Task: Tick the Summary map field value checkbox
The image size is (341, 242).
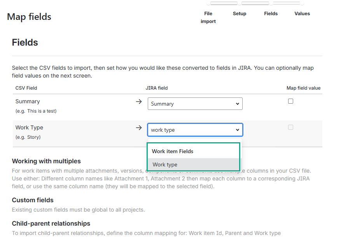Action: click(x=290, y=101)
